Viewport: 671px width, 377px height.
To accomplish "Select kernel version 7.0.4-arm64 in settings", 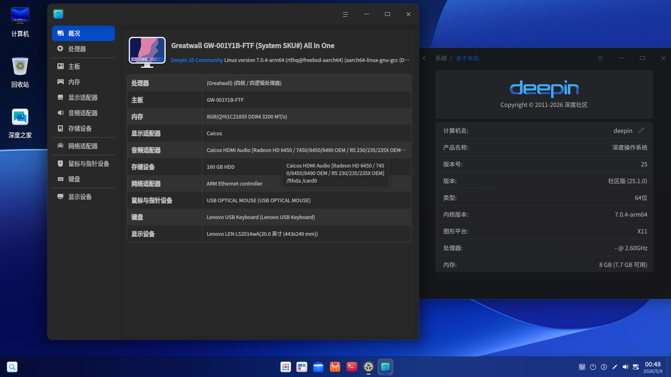I will (631, 214).
